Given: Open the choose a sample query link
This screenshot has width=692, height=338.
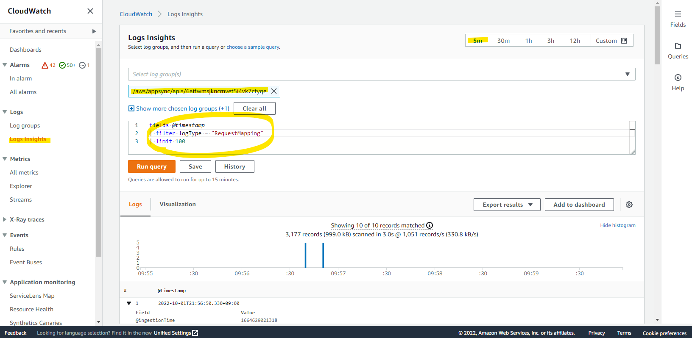Looking at the screenshot, I should pyautogui.click(x=253, y=47).
